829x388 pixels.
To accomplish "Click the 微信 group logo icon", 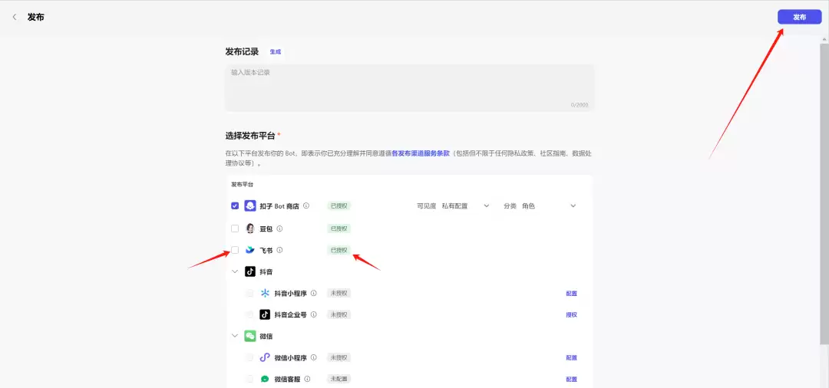I will [250, 336].
